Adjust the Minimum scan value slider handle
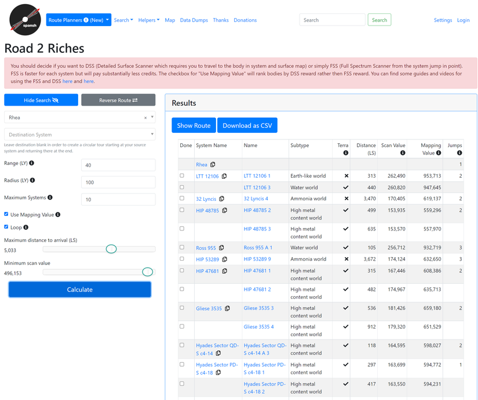478x400 pixels. [148, 272]
